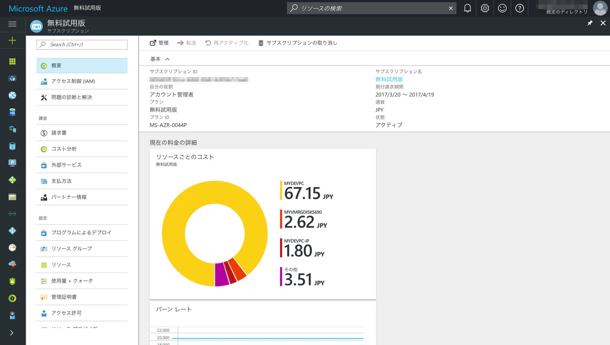Click the feedback smiley icon
The image size is (610, 345).
point(502,8)
